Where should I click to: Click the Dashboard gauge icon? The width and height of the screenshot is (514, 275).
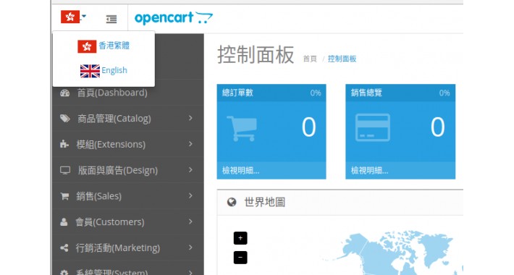point(65,93)
